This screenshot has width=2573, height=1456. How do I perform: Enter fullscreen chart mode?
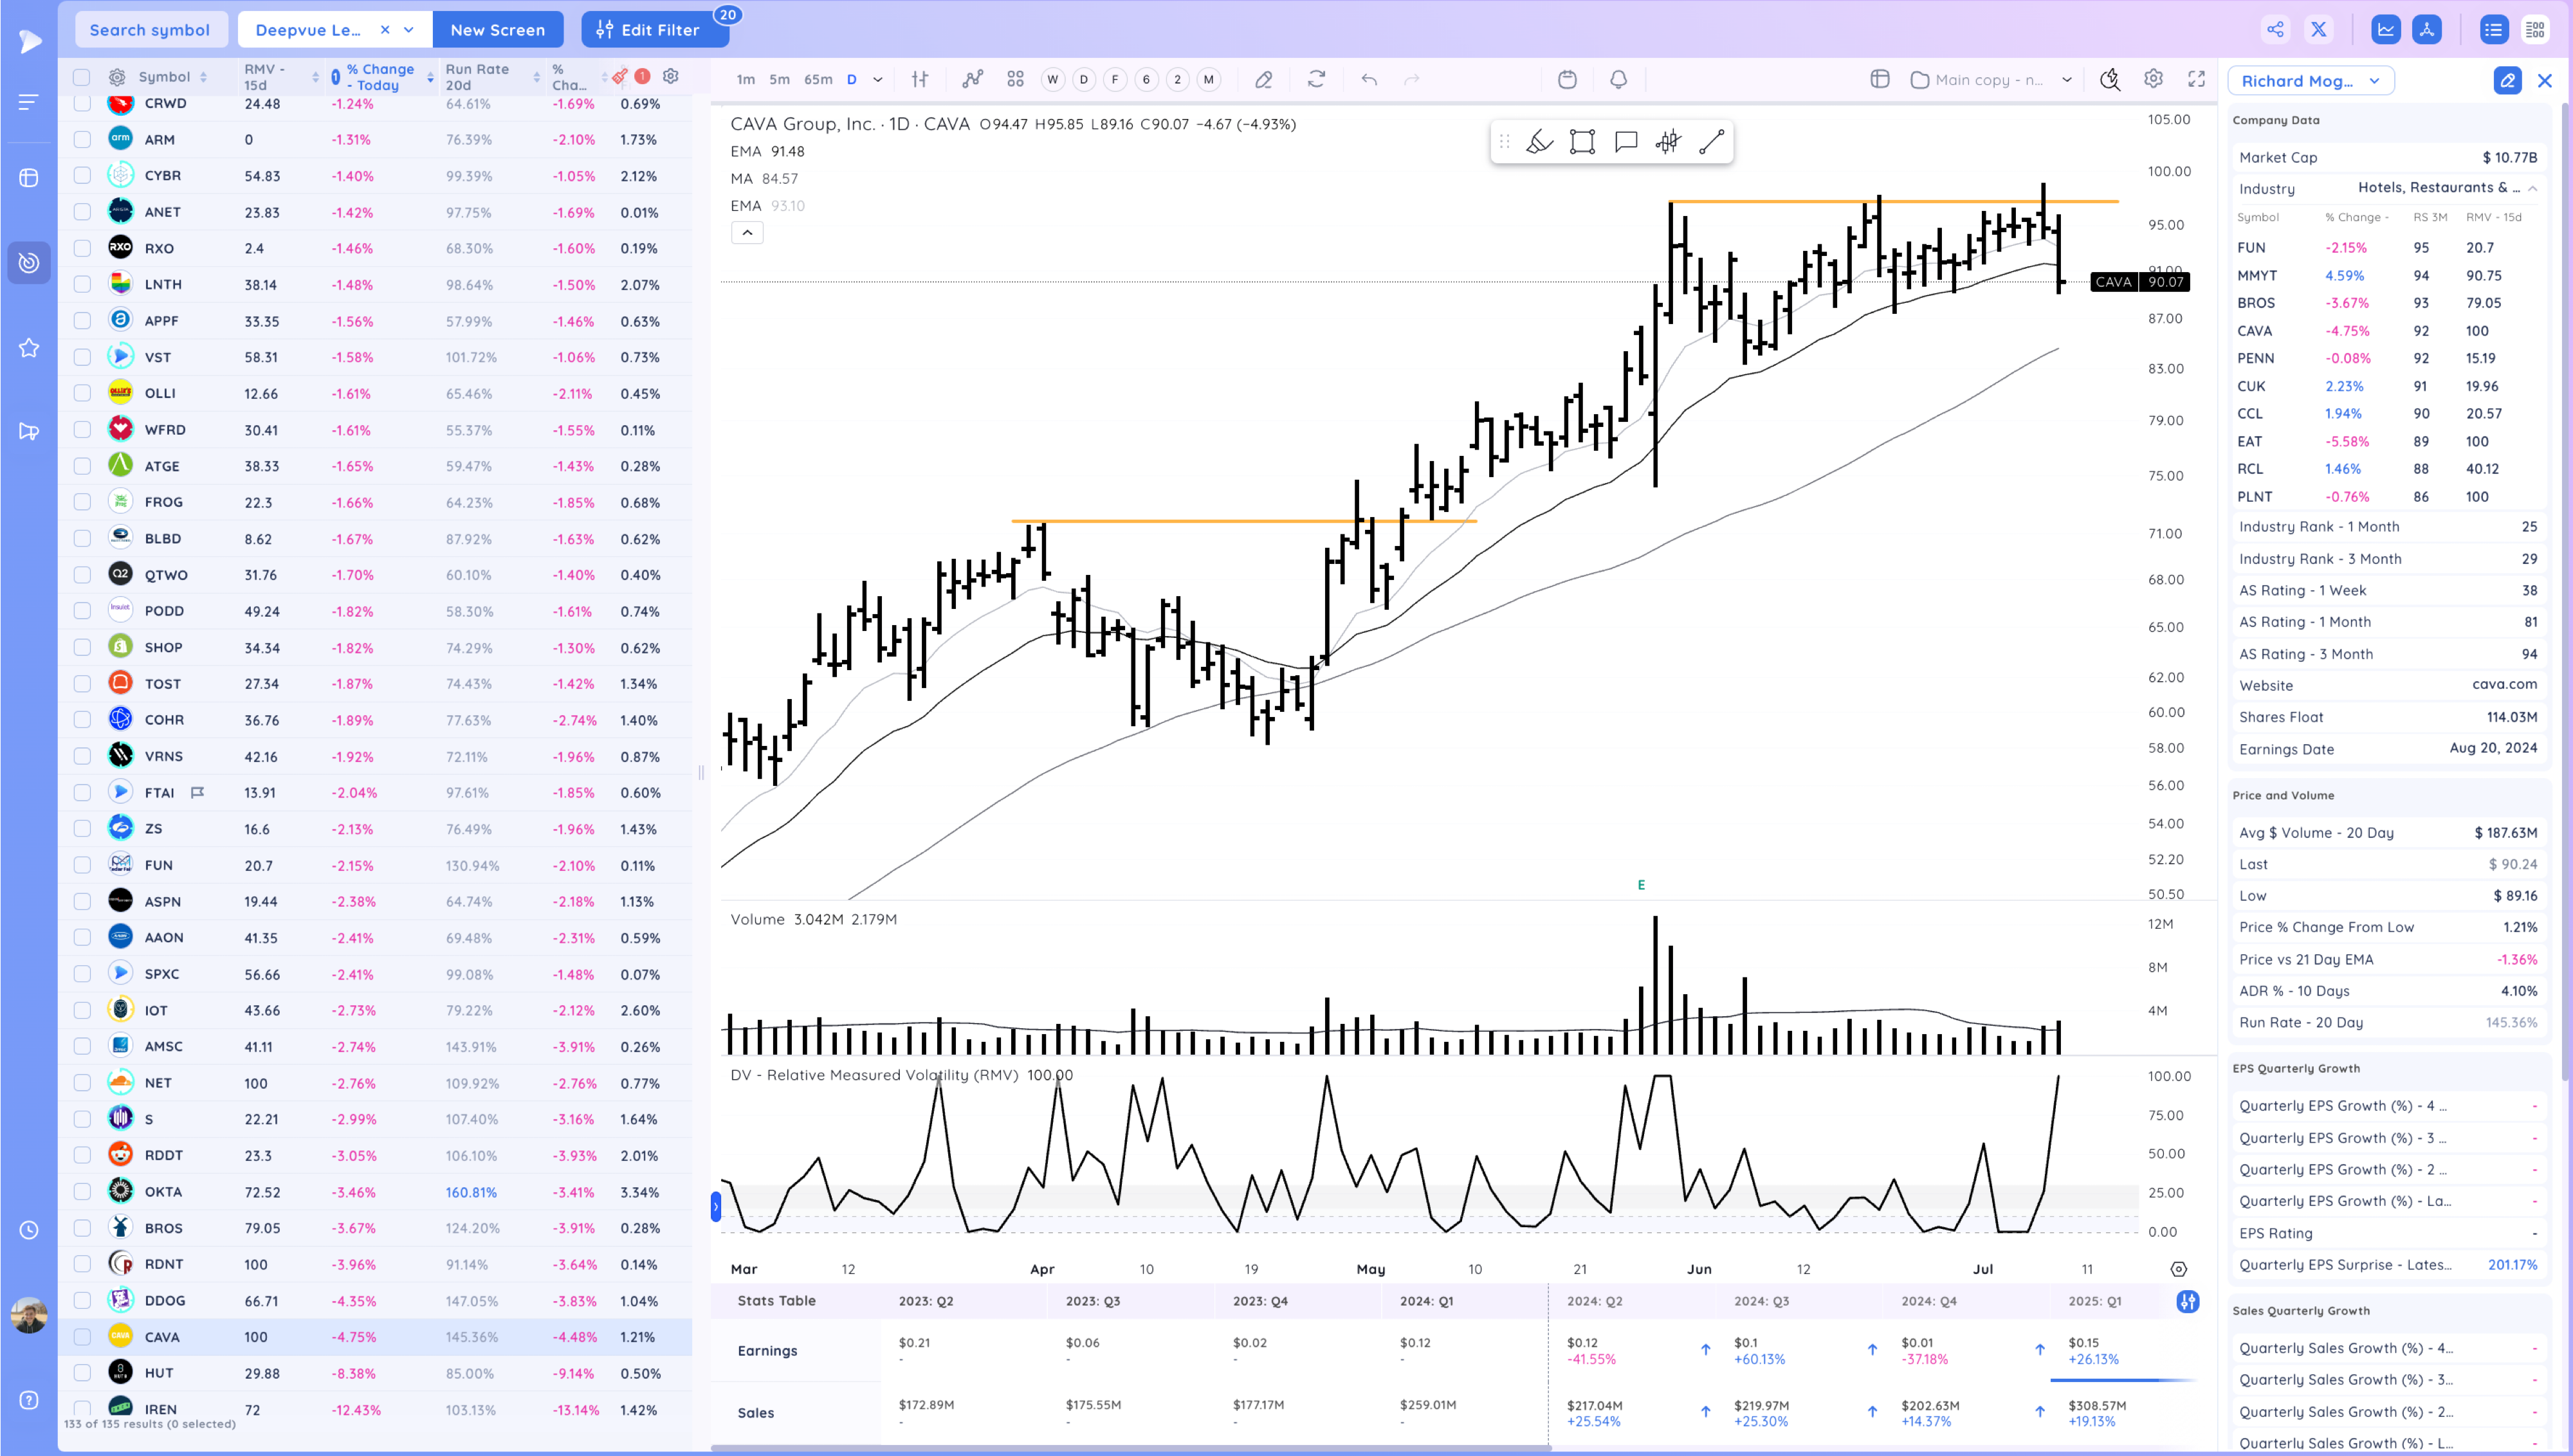[2196, 80]
